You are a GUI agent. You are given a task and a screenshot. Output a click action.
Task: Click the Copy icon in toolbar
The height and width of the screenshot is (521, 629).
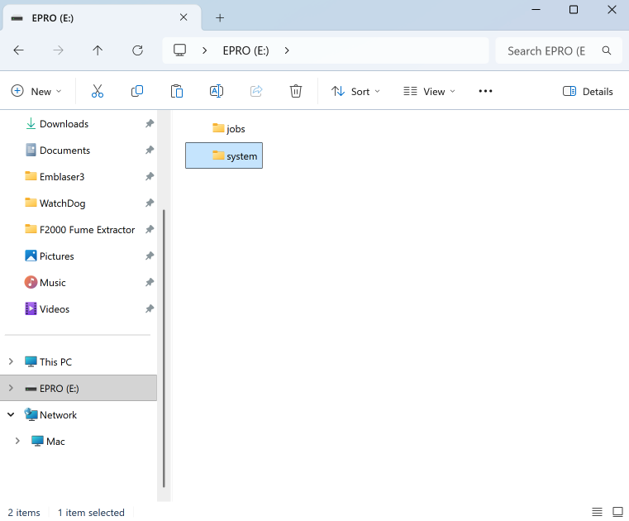point(137,92)
